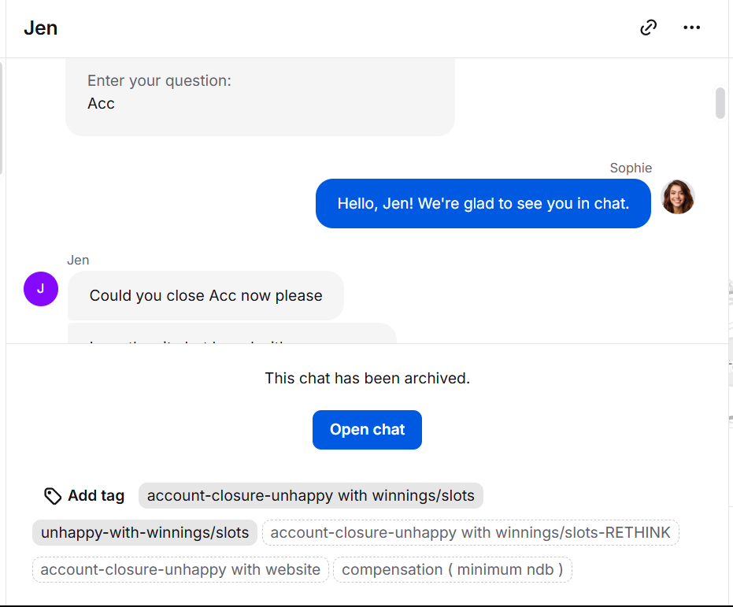
Task: Click the Sophie agent name label
Action: pyautogui.click(x=631, y=168)
